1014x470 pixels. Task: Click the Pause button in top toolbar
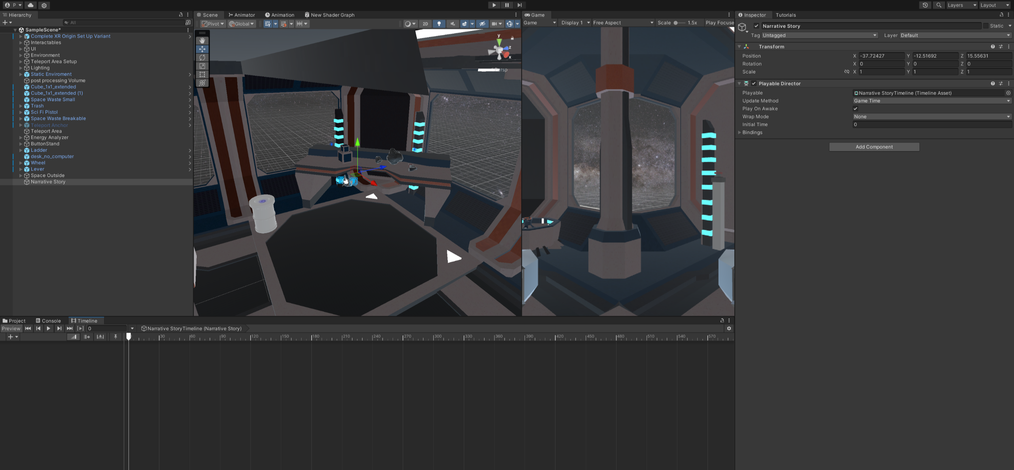tap(507, 5)
